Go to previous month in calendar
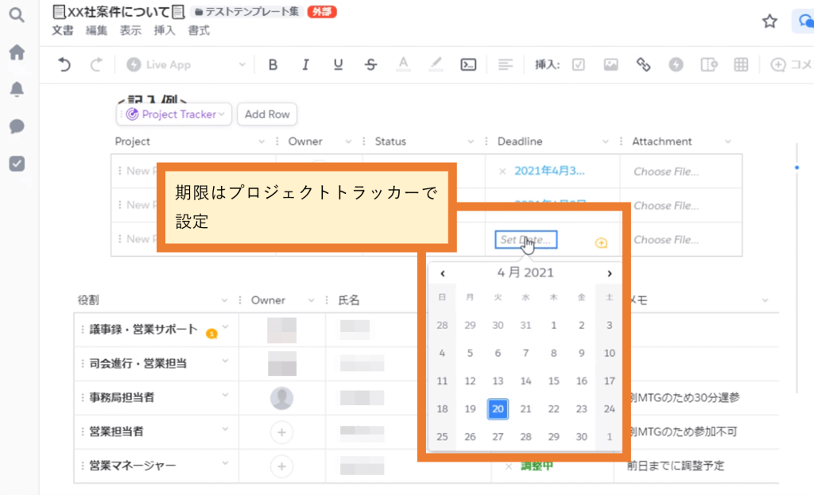This screenshot has width=814, height=495. click(442, 273)
